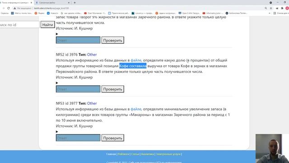
Task: Open the pink profile avatar icon
Action: (x=287, y=8)
